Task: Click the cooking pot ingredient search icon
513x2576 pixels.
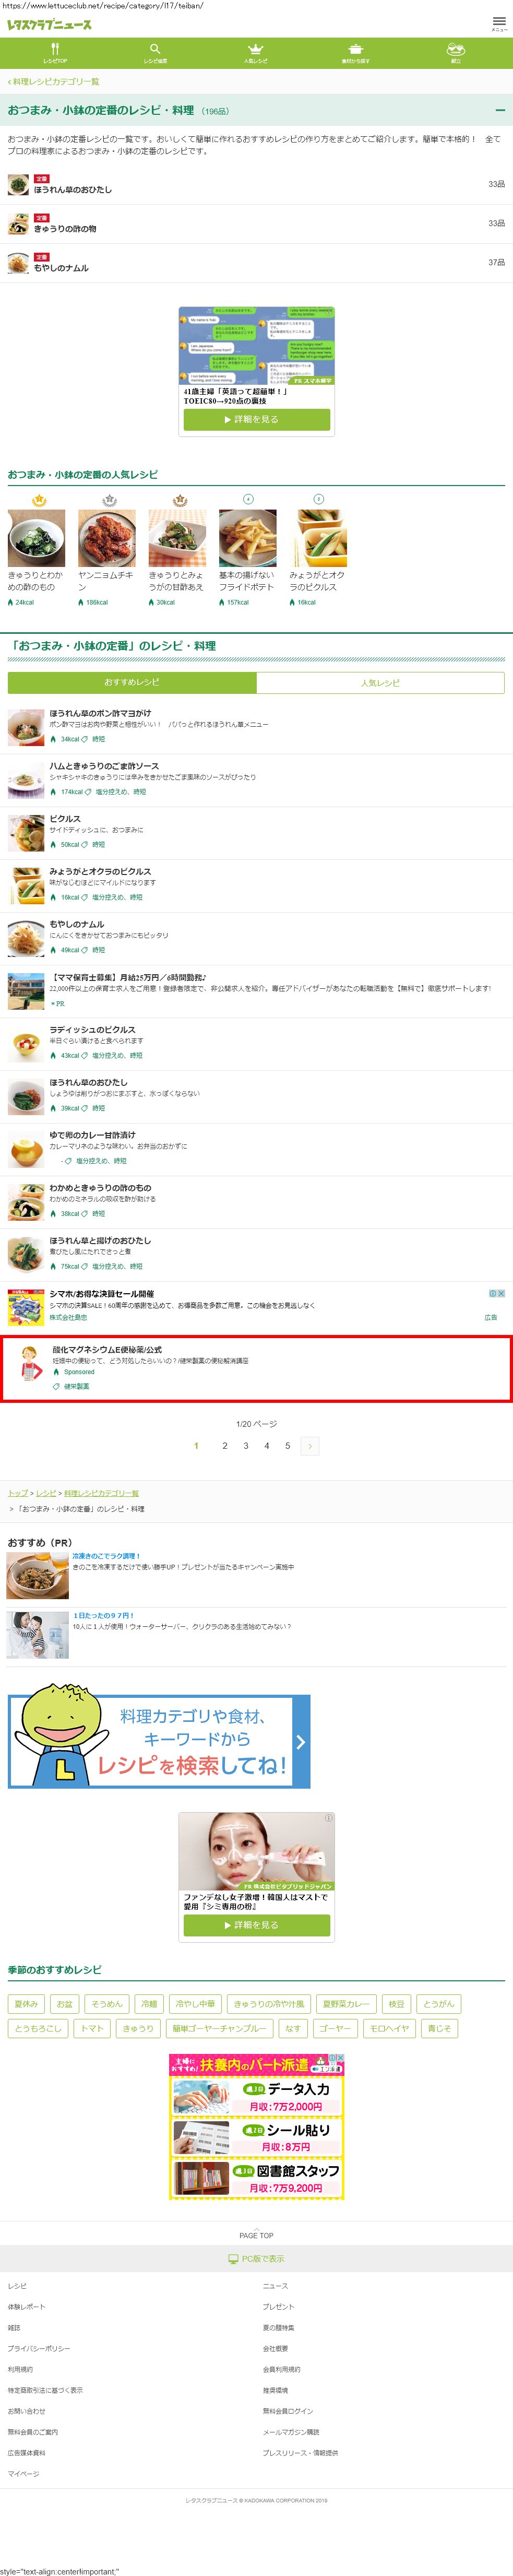Action: click(355, 49)
